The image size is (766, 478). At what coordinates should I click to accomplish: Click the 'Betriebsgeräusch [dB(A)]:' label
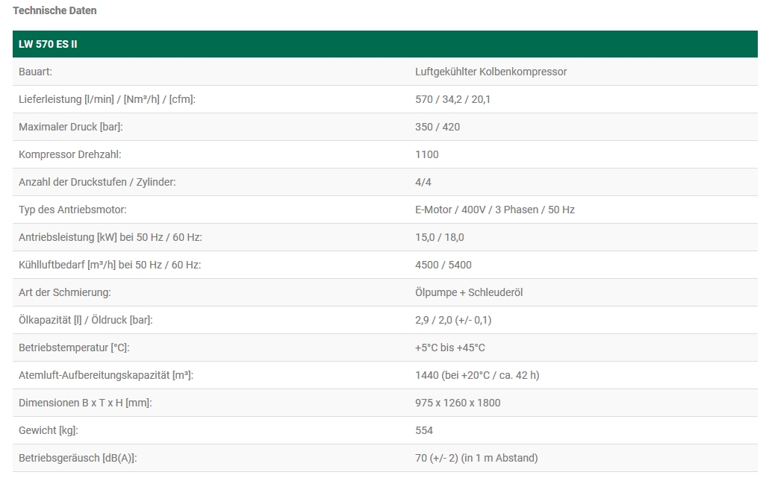point(78,458)
